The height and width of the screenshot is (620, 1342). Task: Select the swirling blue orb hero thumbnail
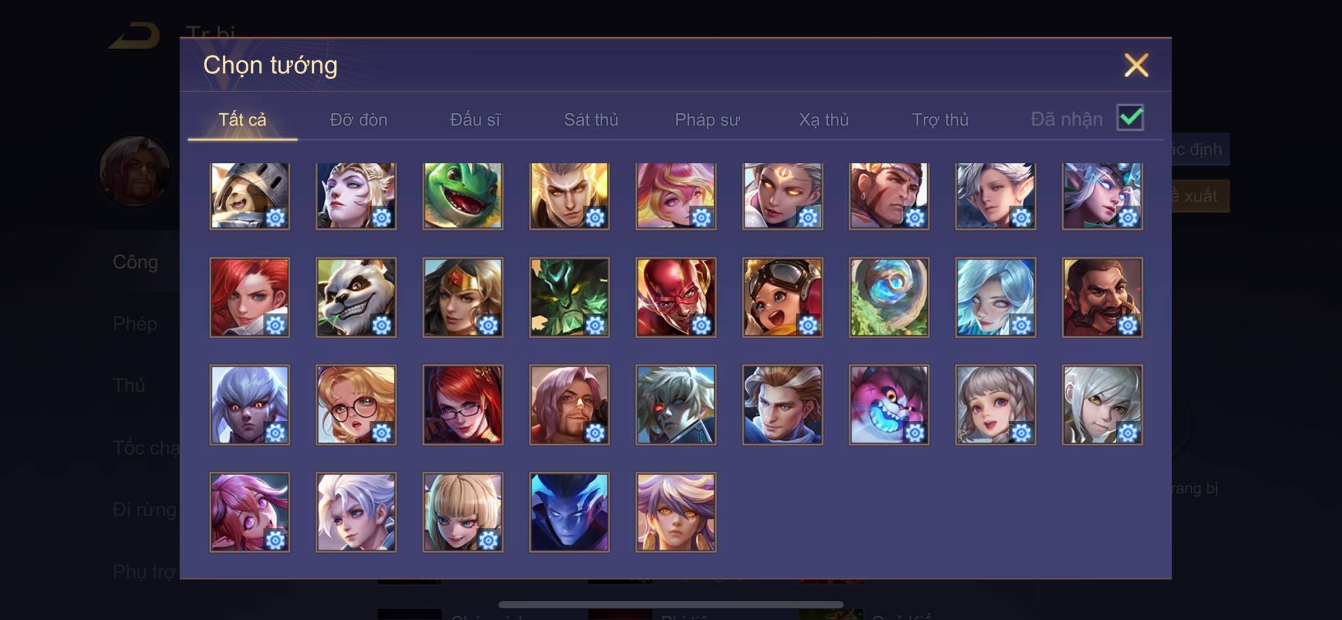(x=889, y=297)
